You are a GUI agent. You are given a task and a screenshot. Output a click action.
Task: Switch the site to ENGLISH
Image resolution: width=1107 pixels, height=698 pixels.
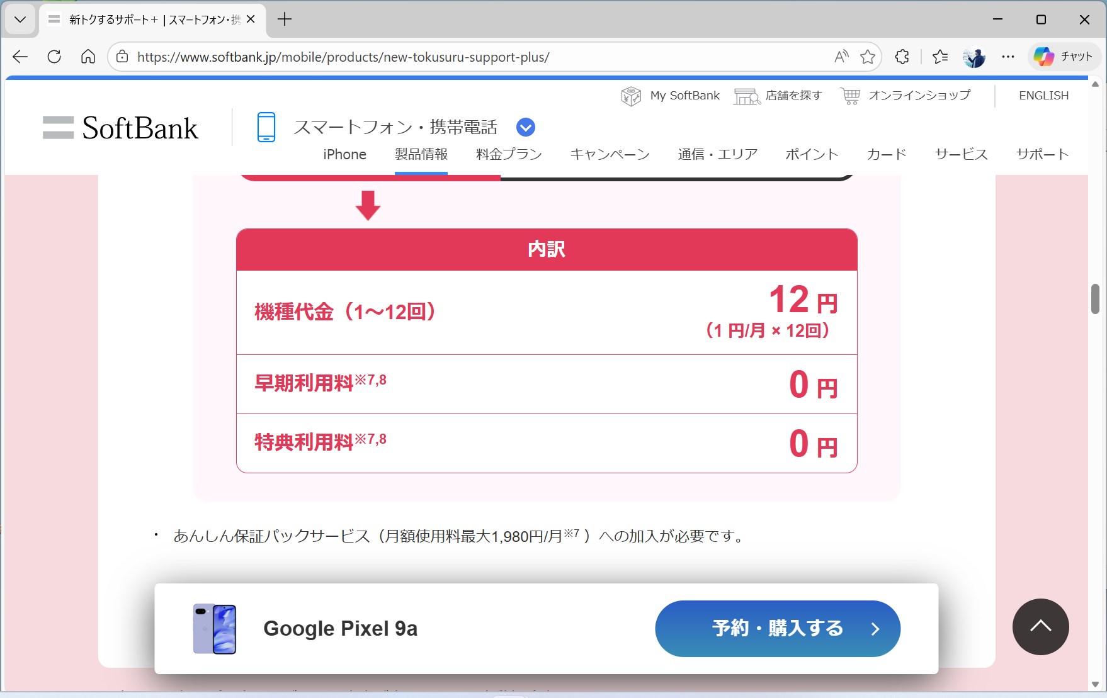(x=1043, y=95)
